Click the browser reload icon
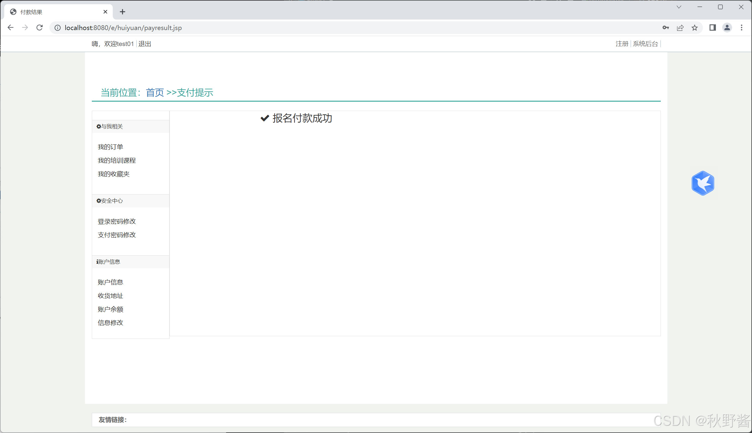Image resolution: width=752 pixels, height=433 pixels. [39, 28]
